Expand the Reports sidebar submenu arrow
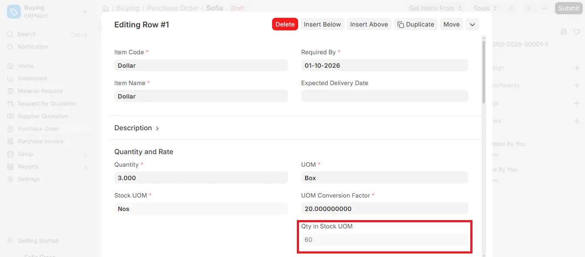Screen dimensions: 585x257 point(85,167)
